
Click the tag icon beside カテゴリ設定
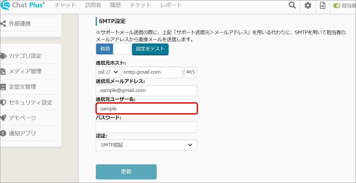click(3, 56)
